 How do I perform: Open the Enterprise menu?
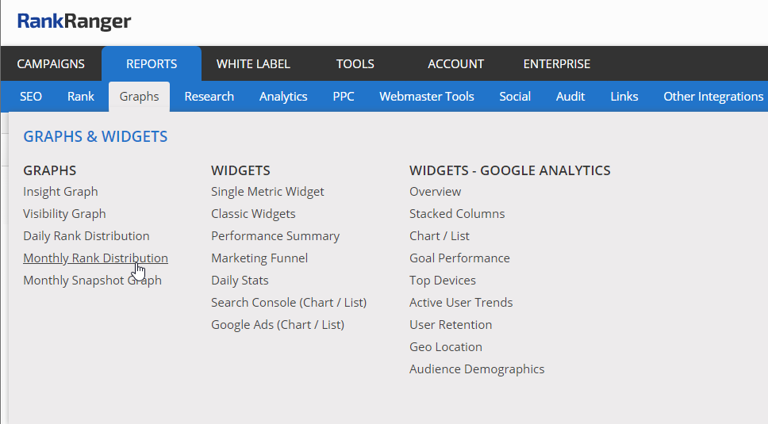click(x=556, y=64)
